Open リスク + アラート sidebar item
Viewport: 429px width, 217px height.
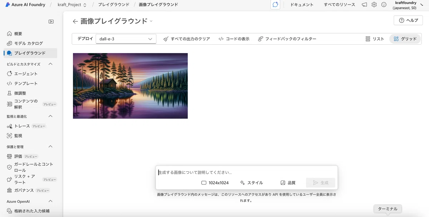30,179
